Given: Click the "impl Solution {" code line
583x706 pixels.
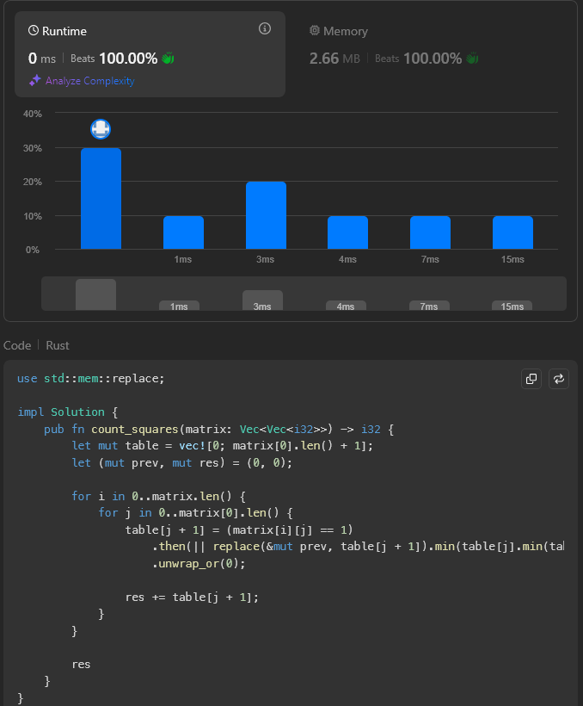Looking at the screenshot, I should click(67, 412).
